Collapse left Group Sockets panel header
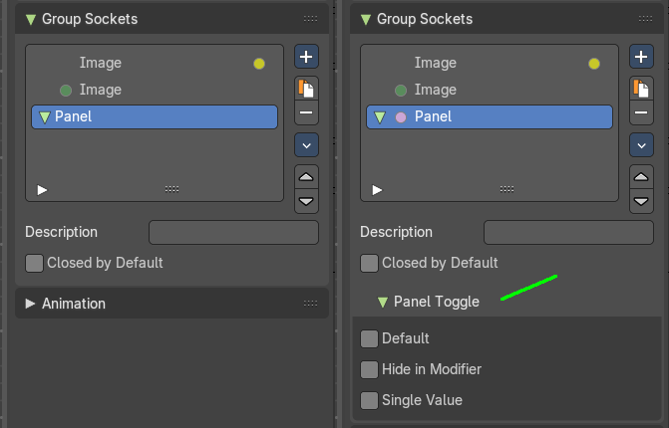Viewport: 669px width, 428px height. [31, 19]
